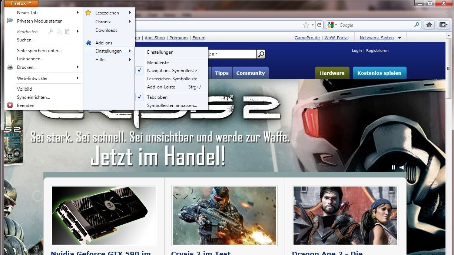Expand the Lesezeichen submenu arrow
The width and height of the screenshot is (454, 255).
[130, 13]
